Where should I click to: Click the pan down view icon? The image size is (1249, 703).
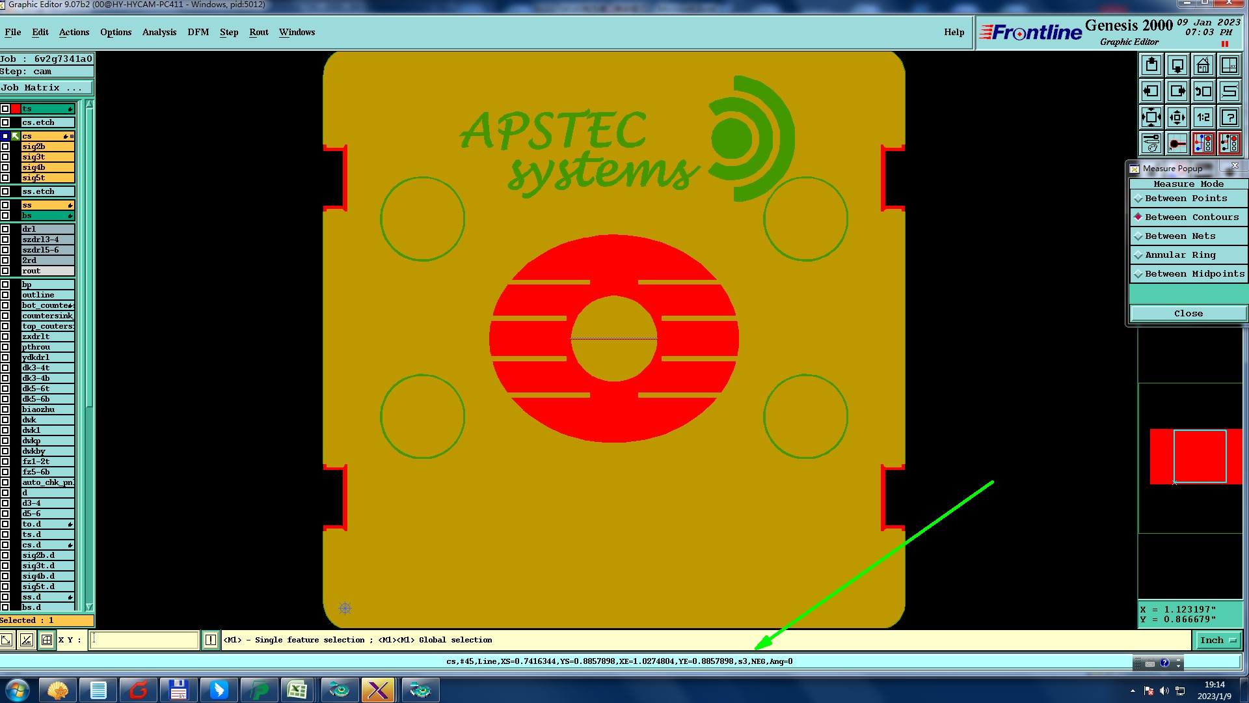[x=1177, y=65]
